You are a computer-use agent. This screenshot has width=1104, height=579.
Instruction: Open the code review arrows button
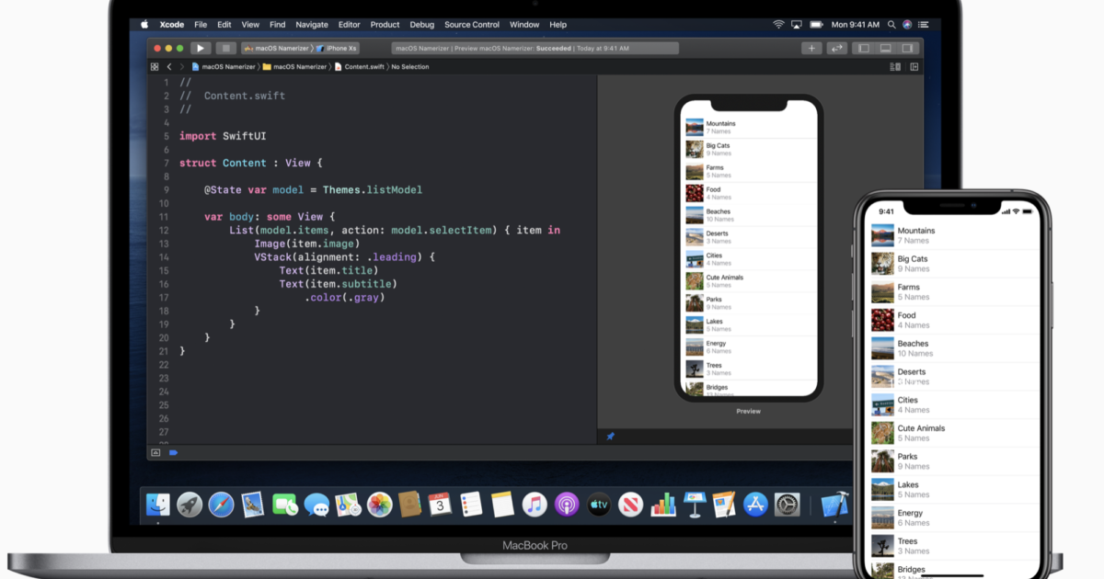(836, 48)
